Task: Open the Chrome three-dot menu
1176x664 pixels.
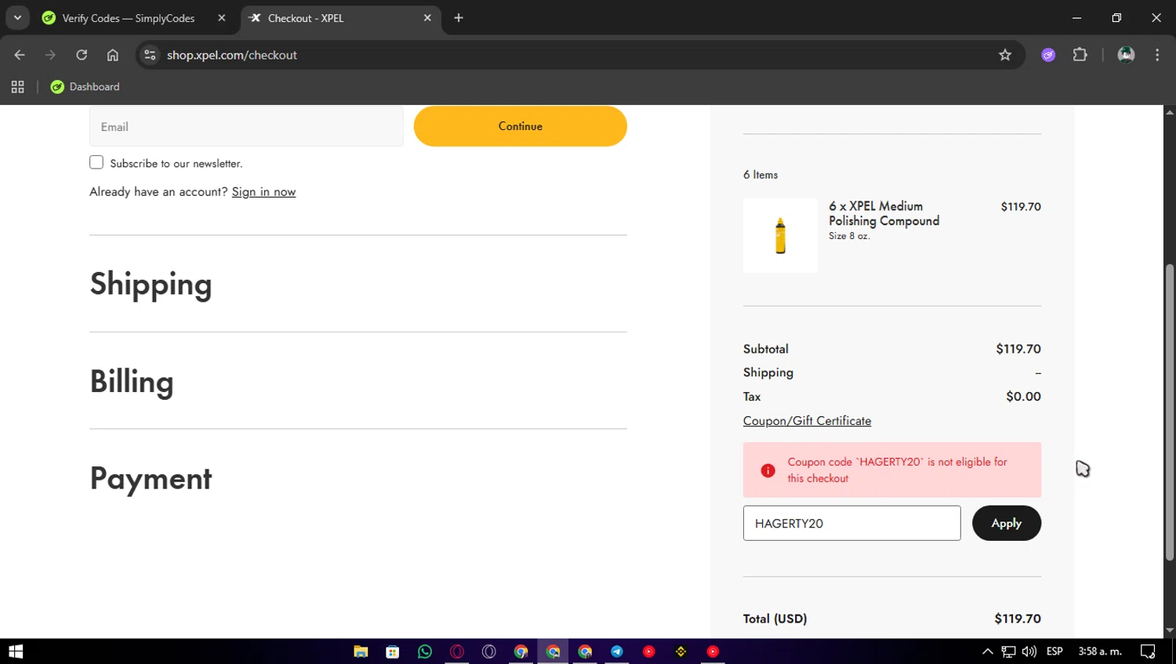Action: click(x=1157, y=55)
